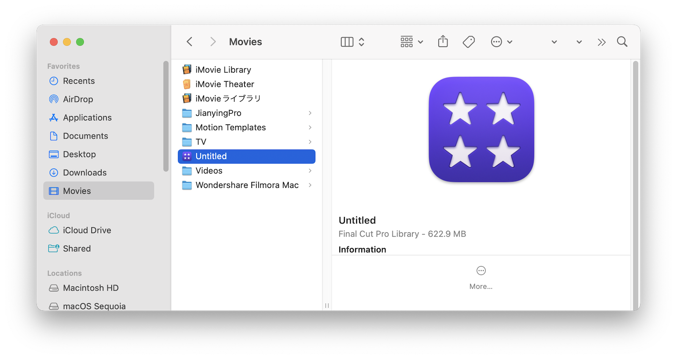Expand Wondershare Filmora Mac chevron
The height and width of the screenshot is (359, 677).
(x=310, y=185)
